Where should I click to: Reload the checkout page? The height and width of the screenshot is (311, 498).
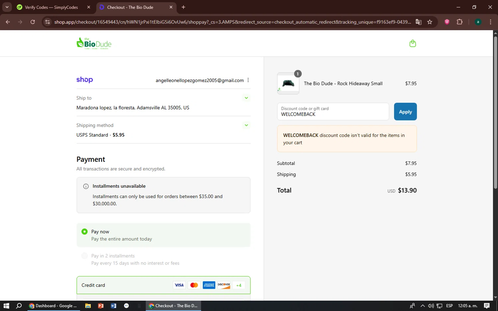(33, 22)
